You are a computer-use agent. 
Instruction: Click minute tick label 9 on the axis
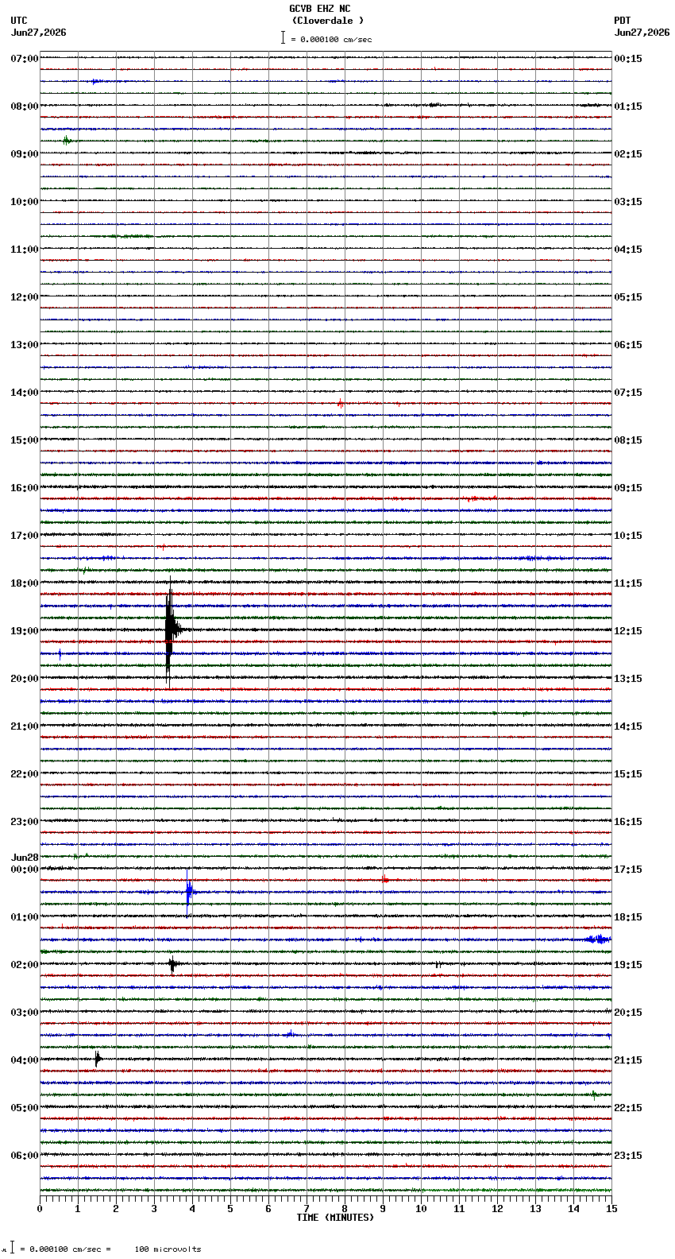coord(383,1209)
